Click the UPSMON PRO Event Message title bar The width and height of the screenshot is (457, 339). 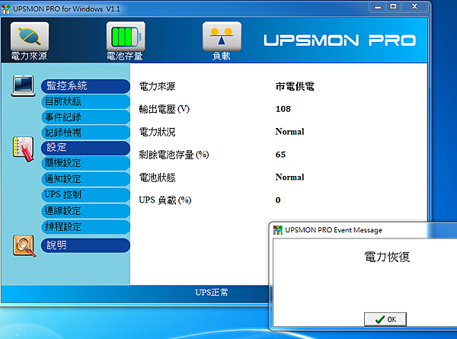coord(364,230)
